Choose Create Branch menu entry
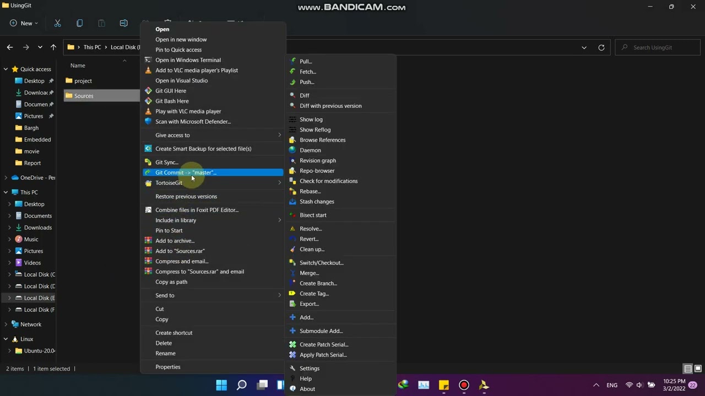The image size is (705, 396). [x=340, y=283]
